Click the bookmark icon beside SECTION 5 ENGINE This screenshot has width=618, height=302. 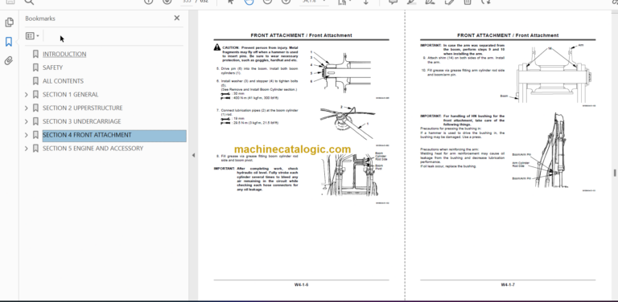coord(35,149)
